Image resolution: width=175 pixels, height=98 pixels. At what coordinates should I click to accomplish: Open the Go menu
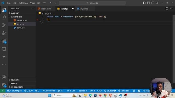click(x=39, y=3)
